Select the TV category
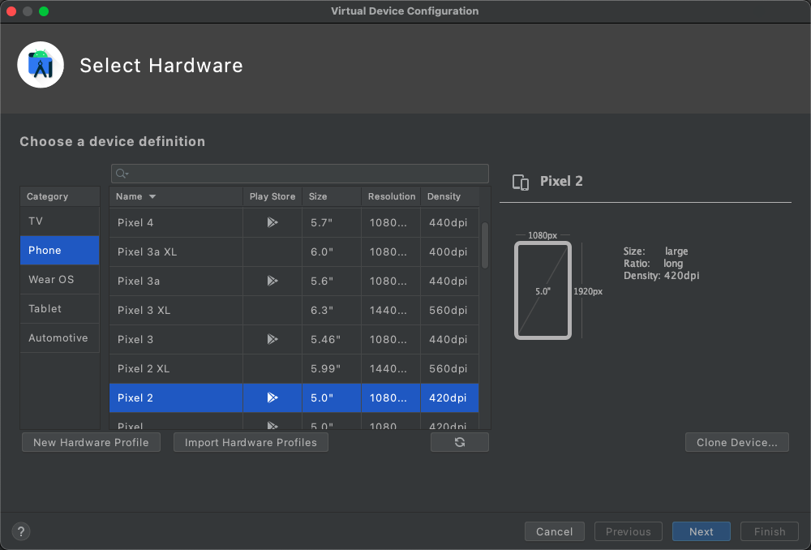 (x=60, y=221)
